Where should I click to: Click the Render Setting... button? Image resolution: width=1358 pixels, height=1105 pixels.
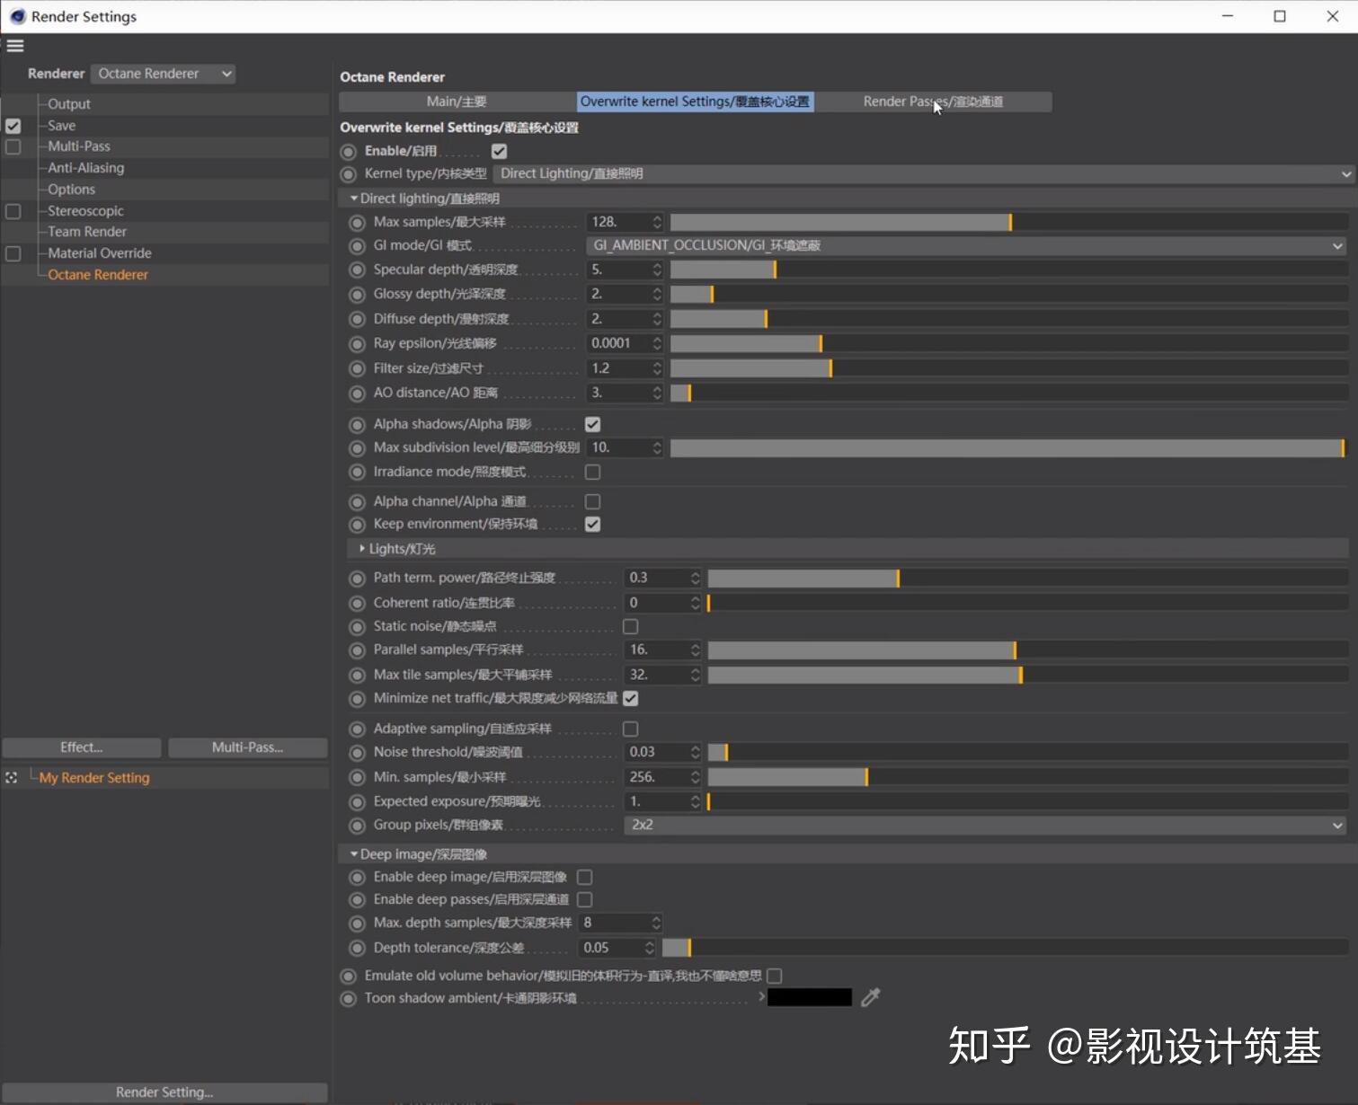pos(164,1092)
